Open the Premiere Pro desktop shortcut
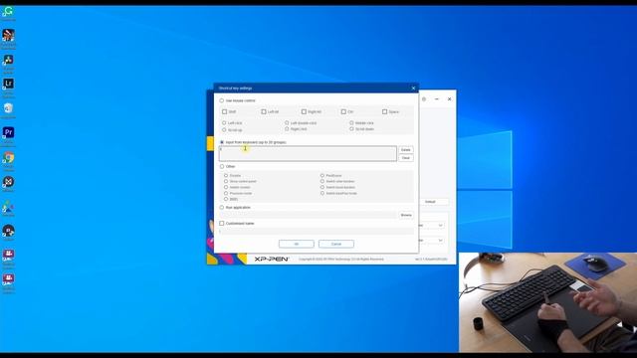 click(8, 132)
